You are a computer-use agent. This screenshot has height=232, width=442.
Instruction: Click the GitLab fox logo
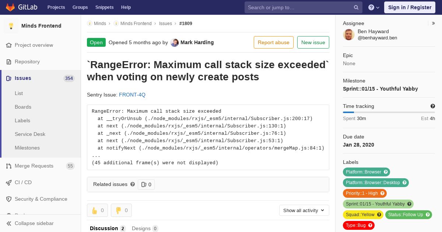tap(10, 7)
